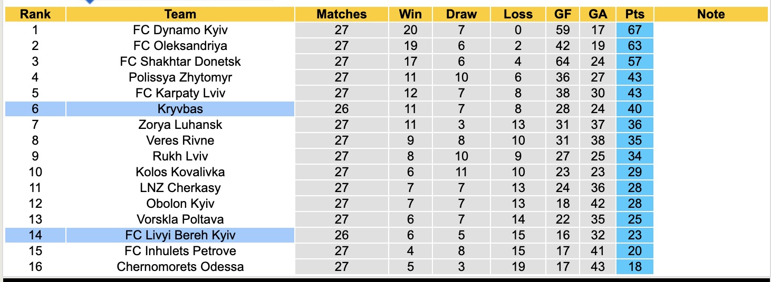Open the FC Shakhtar Donetsk team link
Screen dimensions: 771x282
(180, 62)
